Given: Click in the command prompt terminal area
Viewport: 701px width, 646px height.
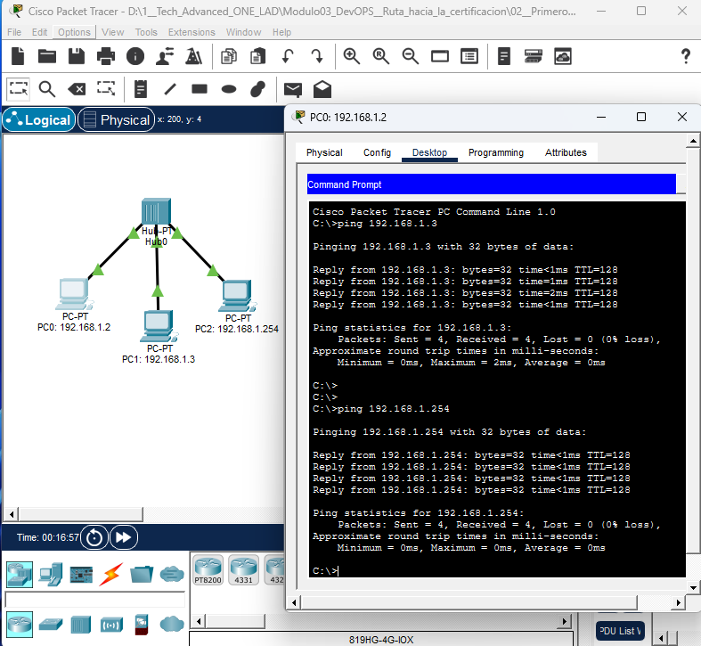Looking at the screenshot, I should pos(497,389).
